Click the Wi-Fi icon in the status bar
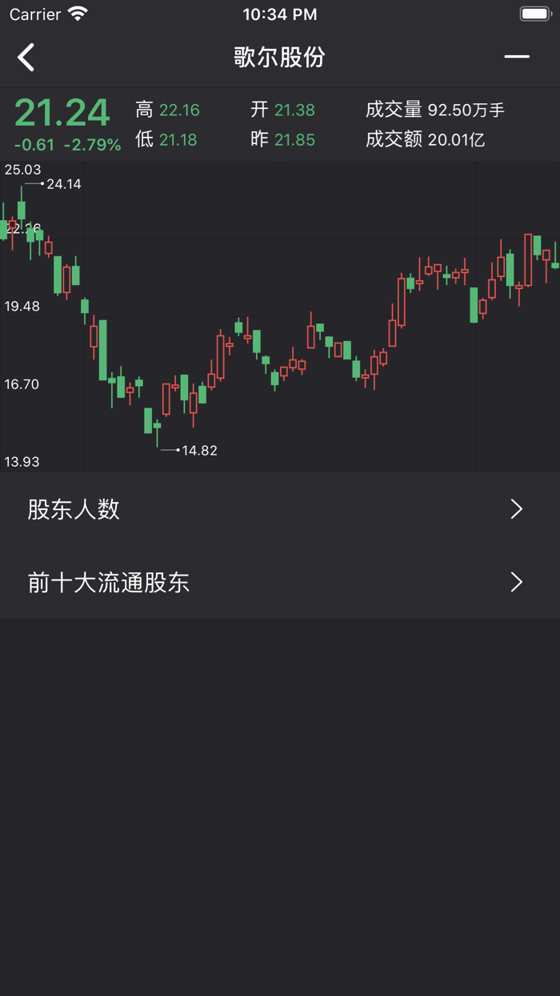This screenshot has height=996, width=560. point(78,13)
